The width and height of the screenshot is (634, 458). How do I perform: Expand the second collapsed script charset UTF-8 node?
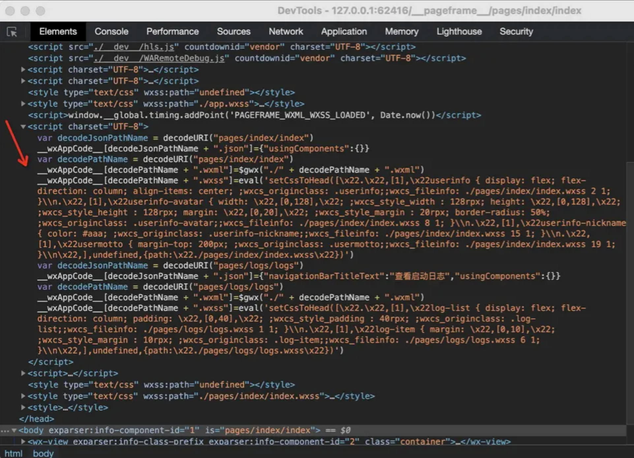pos(23,81)
